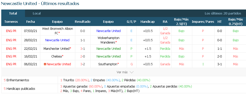Viewport: 246px width, 94px height.
Task: Click the Ver más text
Action: (122, 72)
